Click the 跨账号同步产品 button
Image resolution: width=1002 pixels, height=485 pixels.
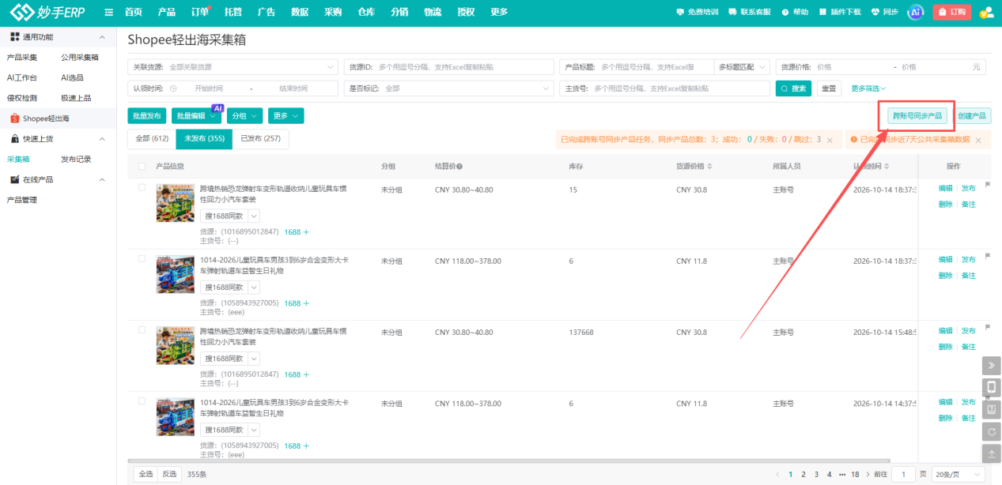point(917,115)
